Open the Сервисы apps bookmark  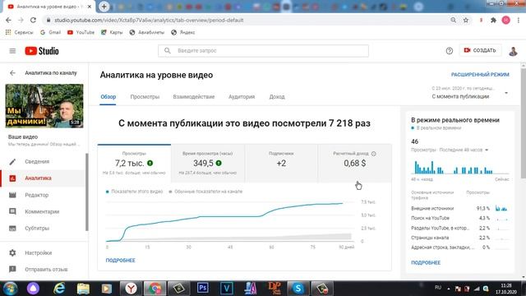click(x=19, y=32)
